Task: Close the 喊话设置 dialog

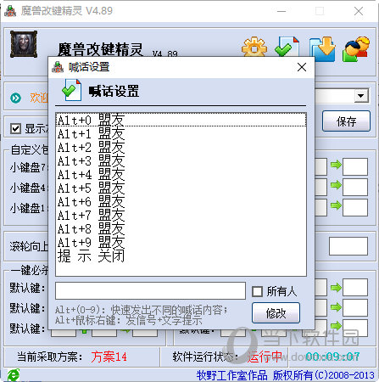Action: click(x=302, y=67)
